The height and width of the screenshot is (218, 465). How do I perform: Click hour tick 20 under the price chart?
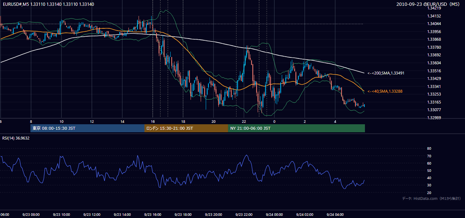pyautogui.click(x=214, y=121)
